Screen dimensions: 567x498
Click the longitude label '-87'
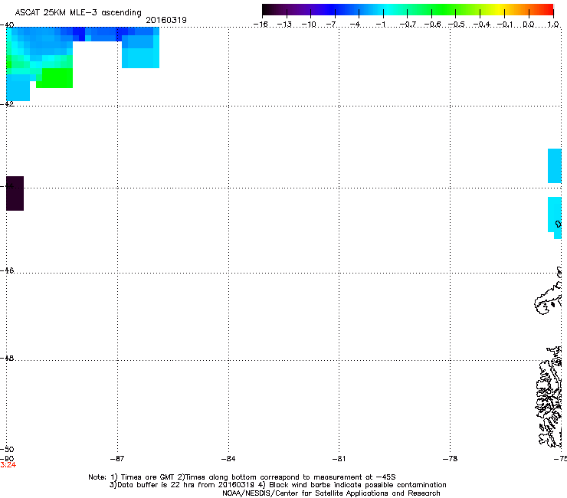tap(117, 459)
